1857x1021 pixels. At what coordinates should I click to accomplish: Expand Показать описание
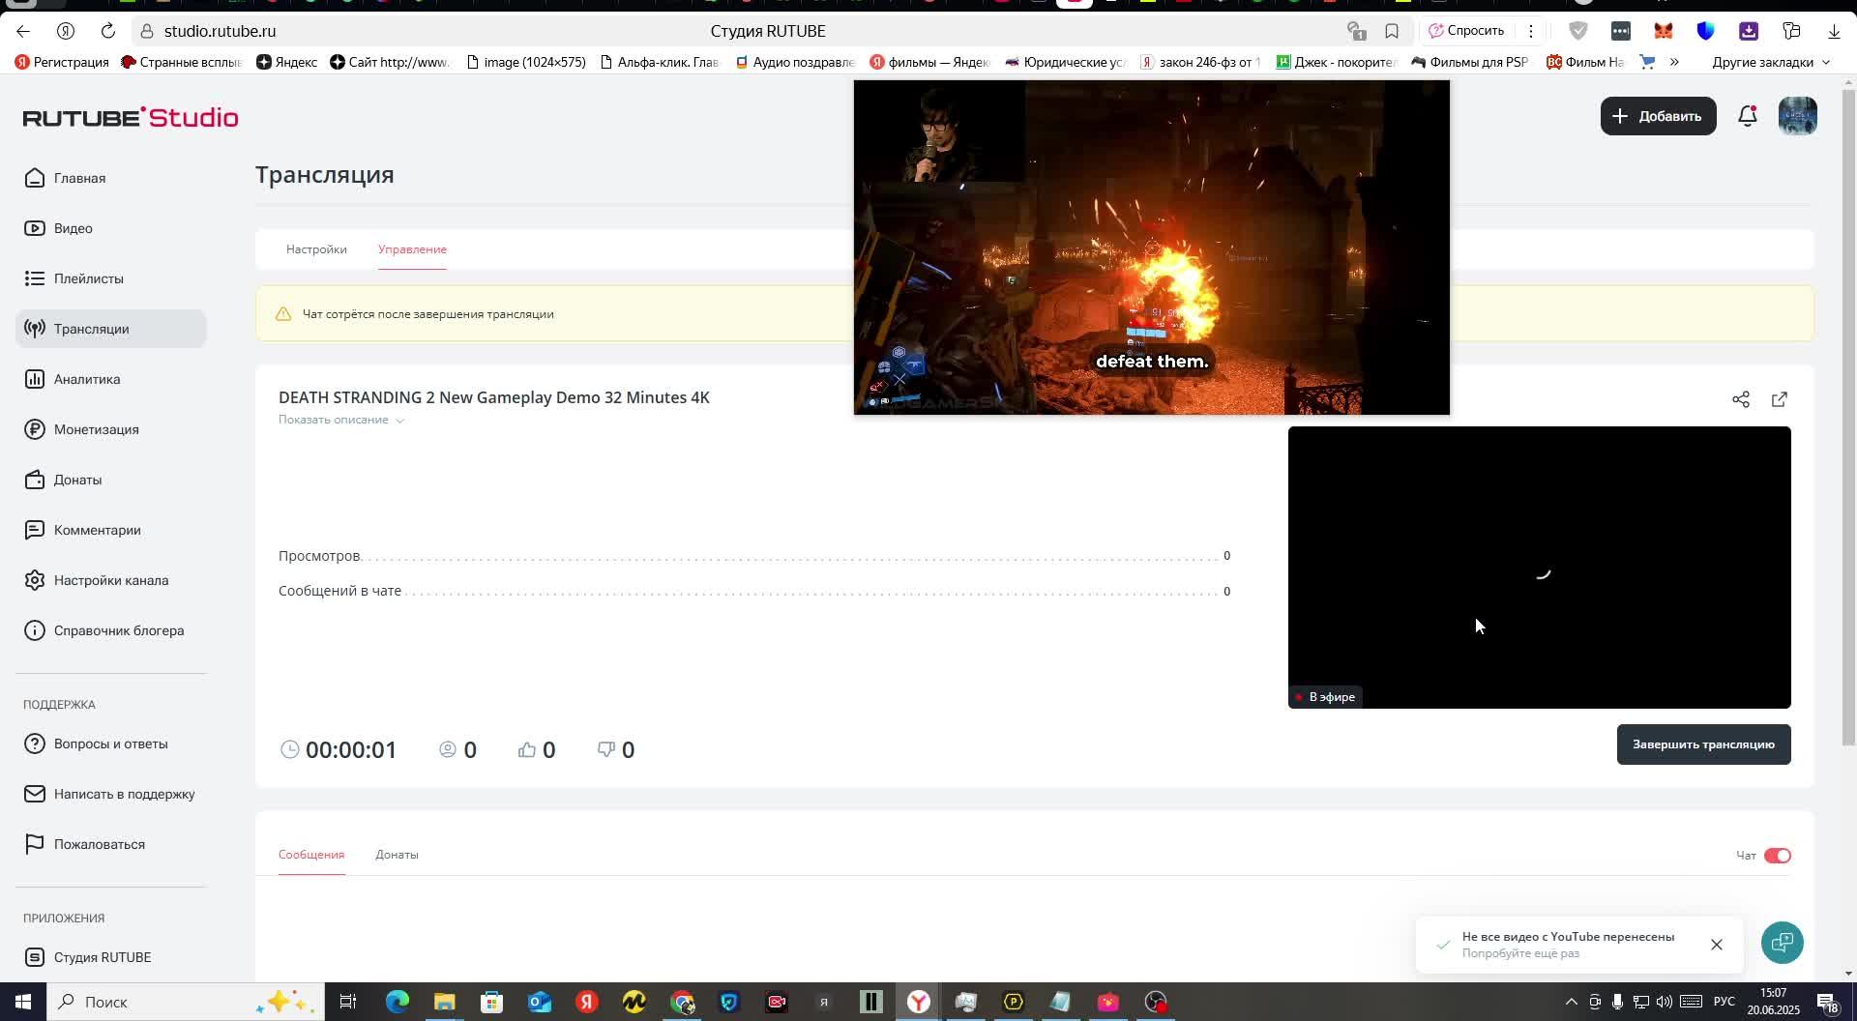click(x=341, y=420)
